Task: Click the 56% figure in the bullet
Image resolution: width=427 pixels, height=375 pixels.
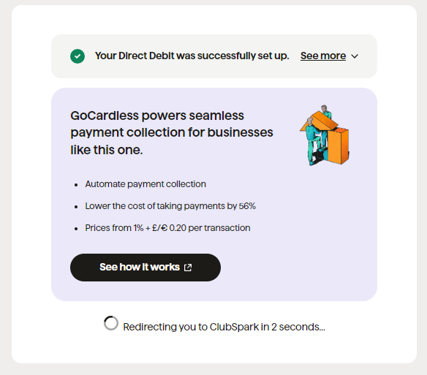Action: coord(247,206)
